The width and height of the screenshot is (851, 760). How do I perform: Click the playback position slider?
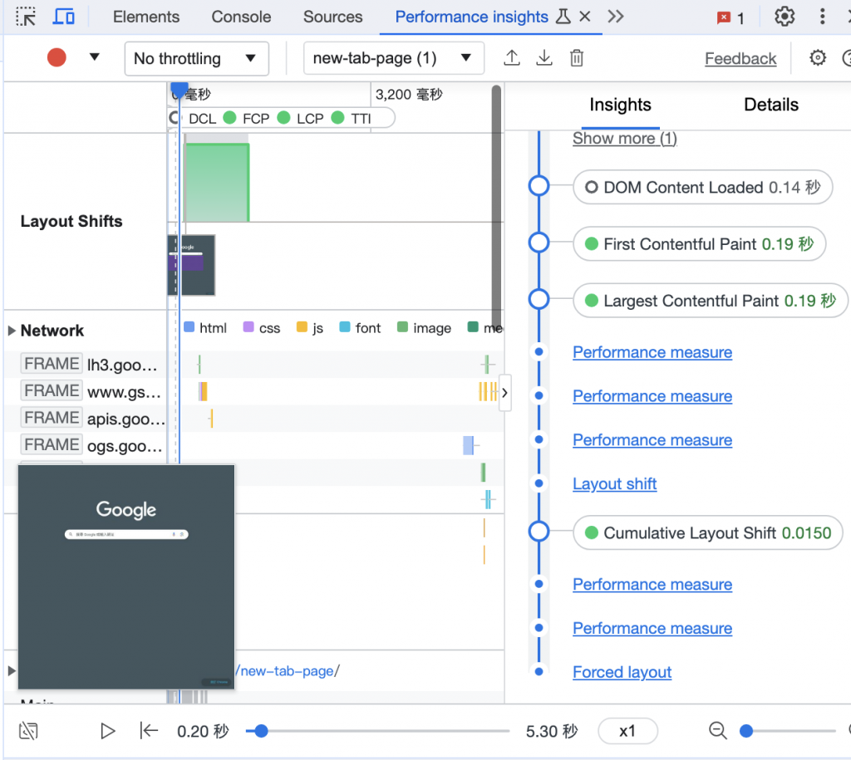[x=377, y=731]
